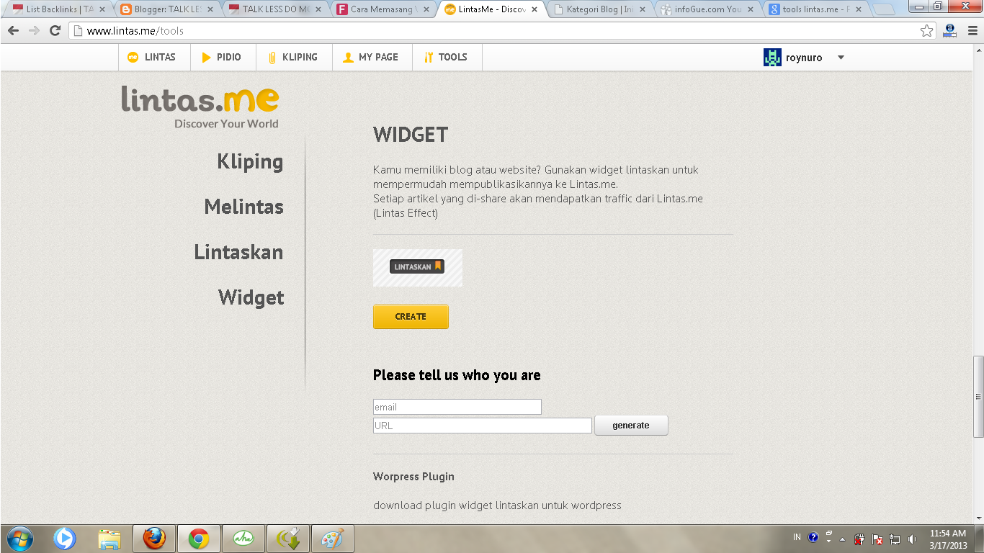Click the LINTASKAN bookmark widget badge

417,266
